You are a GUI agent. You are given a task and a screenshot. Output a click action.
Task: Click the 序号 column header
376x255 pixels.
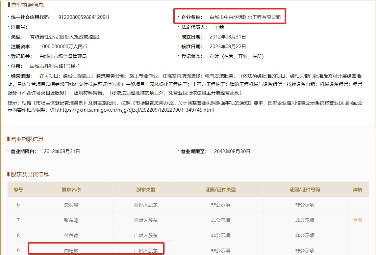point(18,190)
